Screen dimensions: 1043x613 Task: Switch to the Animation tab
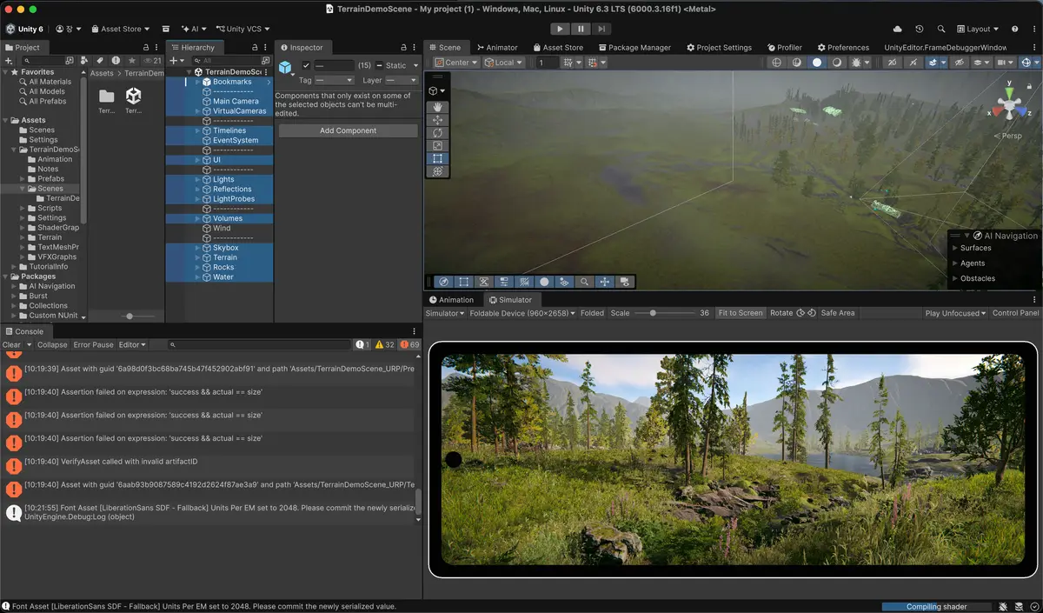450,300
